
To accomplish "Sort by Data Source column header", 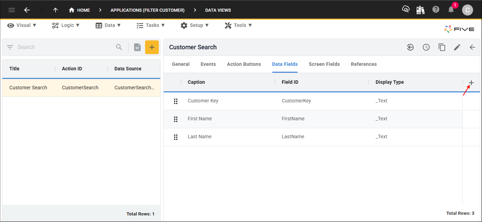I will (128, 69).
